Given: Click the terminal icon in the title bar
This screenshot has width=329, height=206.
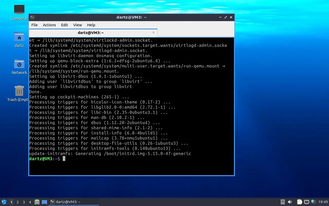Looking at the screenshot, I should pos(32,17).
